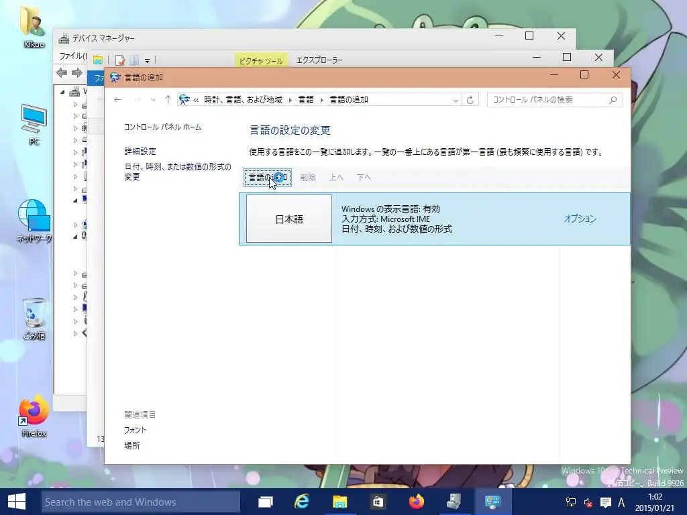Open 詳細設定 link
The image size is (687, 515).
tap(140, 151)
